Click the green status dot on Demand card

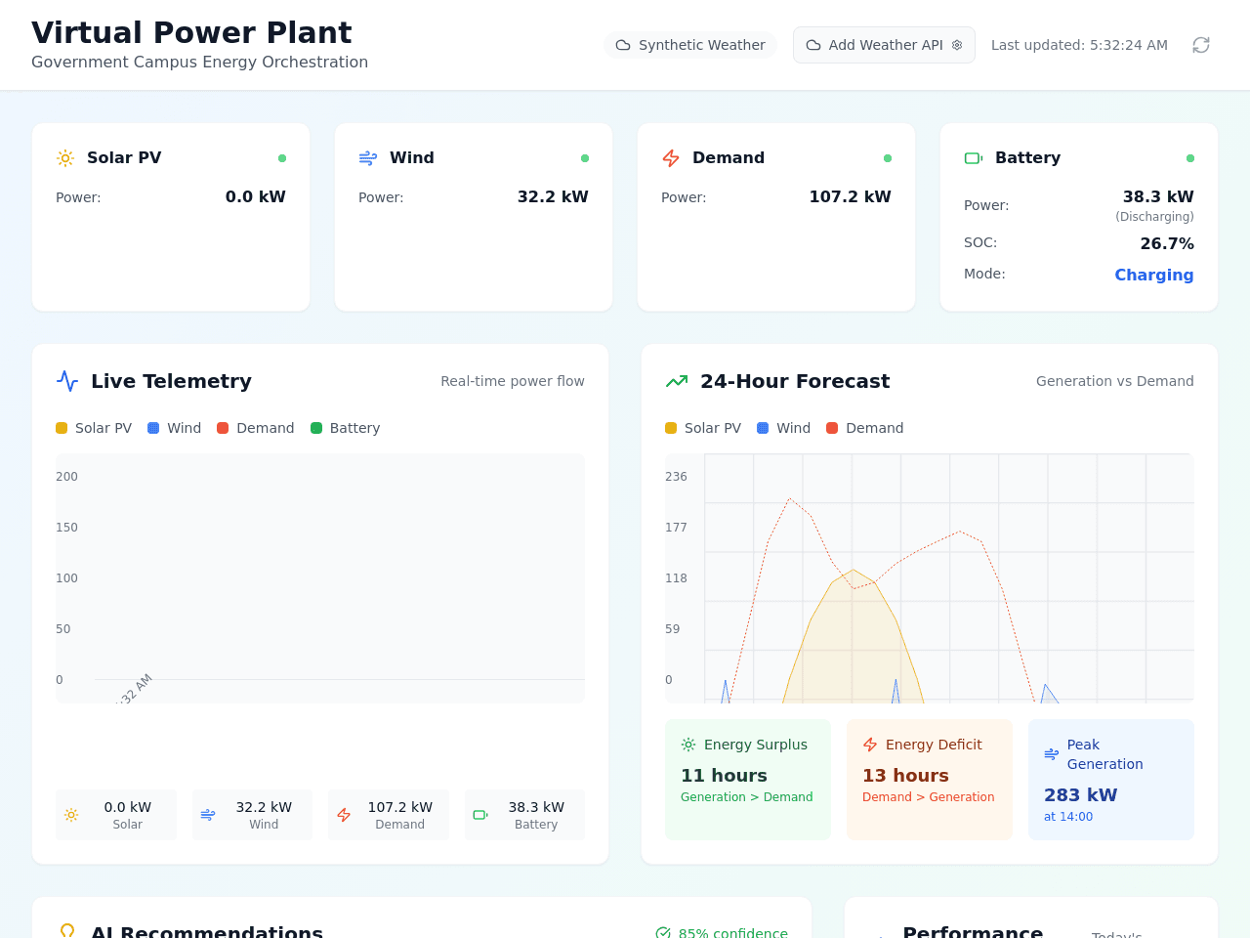click(888, 158)
